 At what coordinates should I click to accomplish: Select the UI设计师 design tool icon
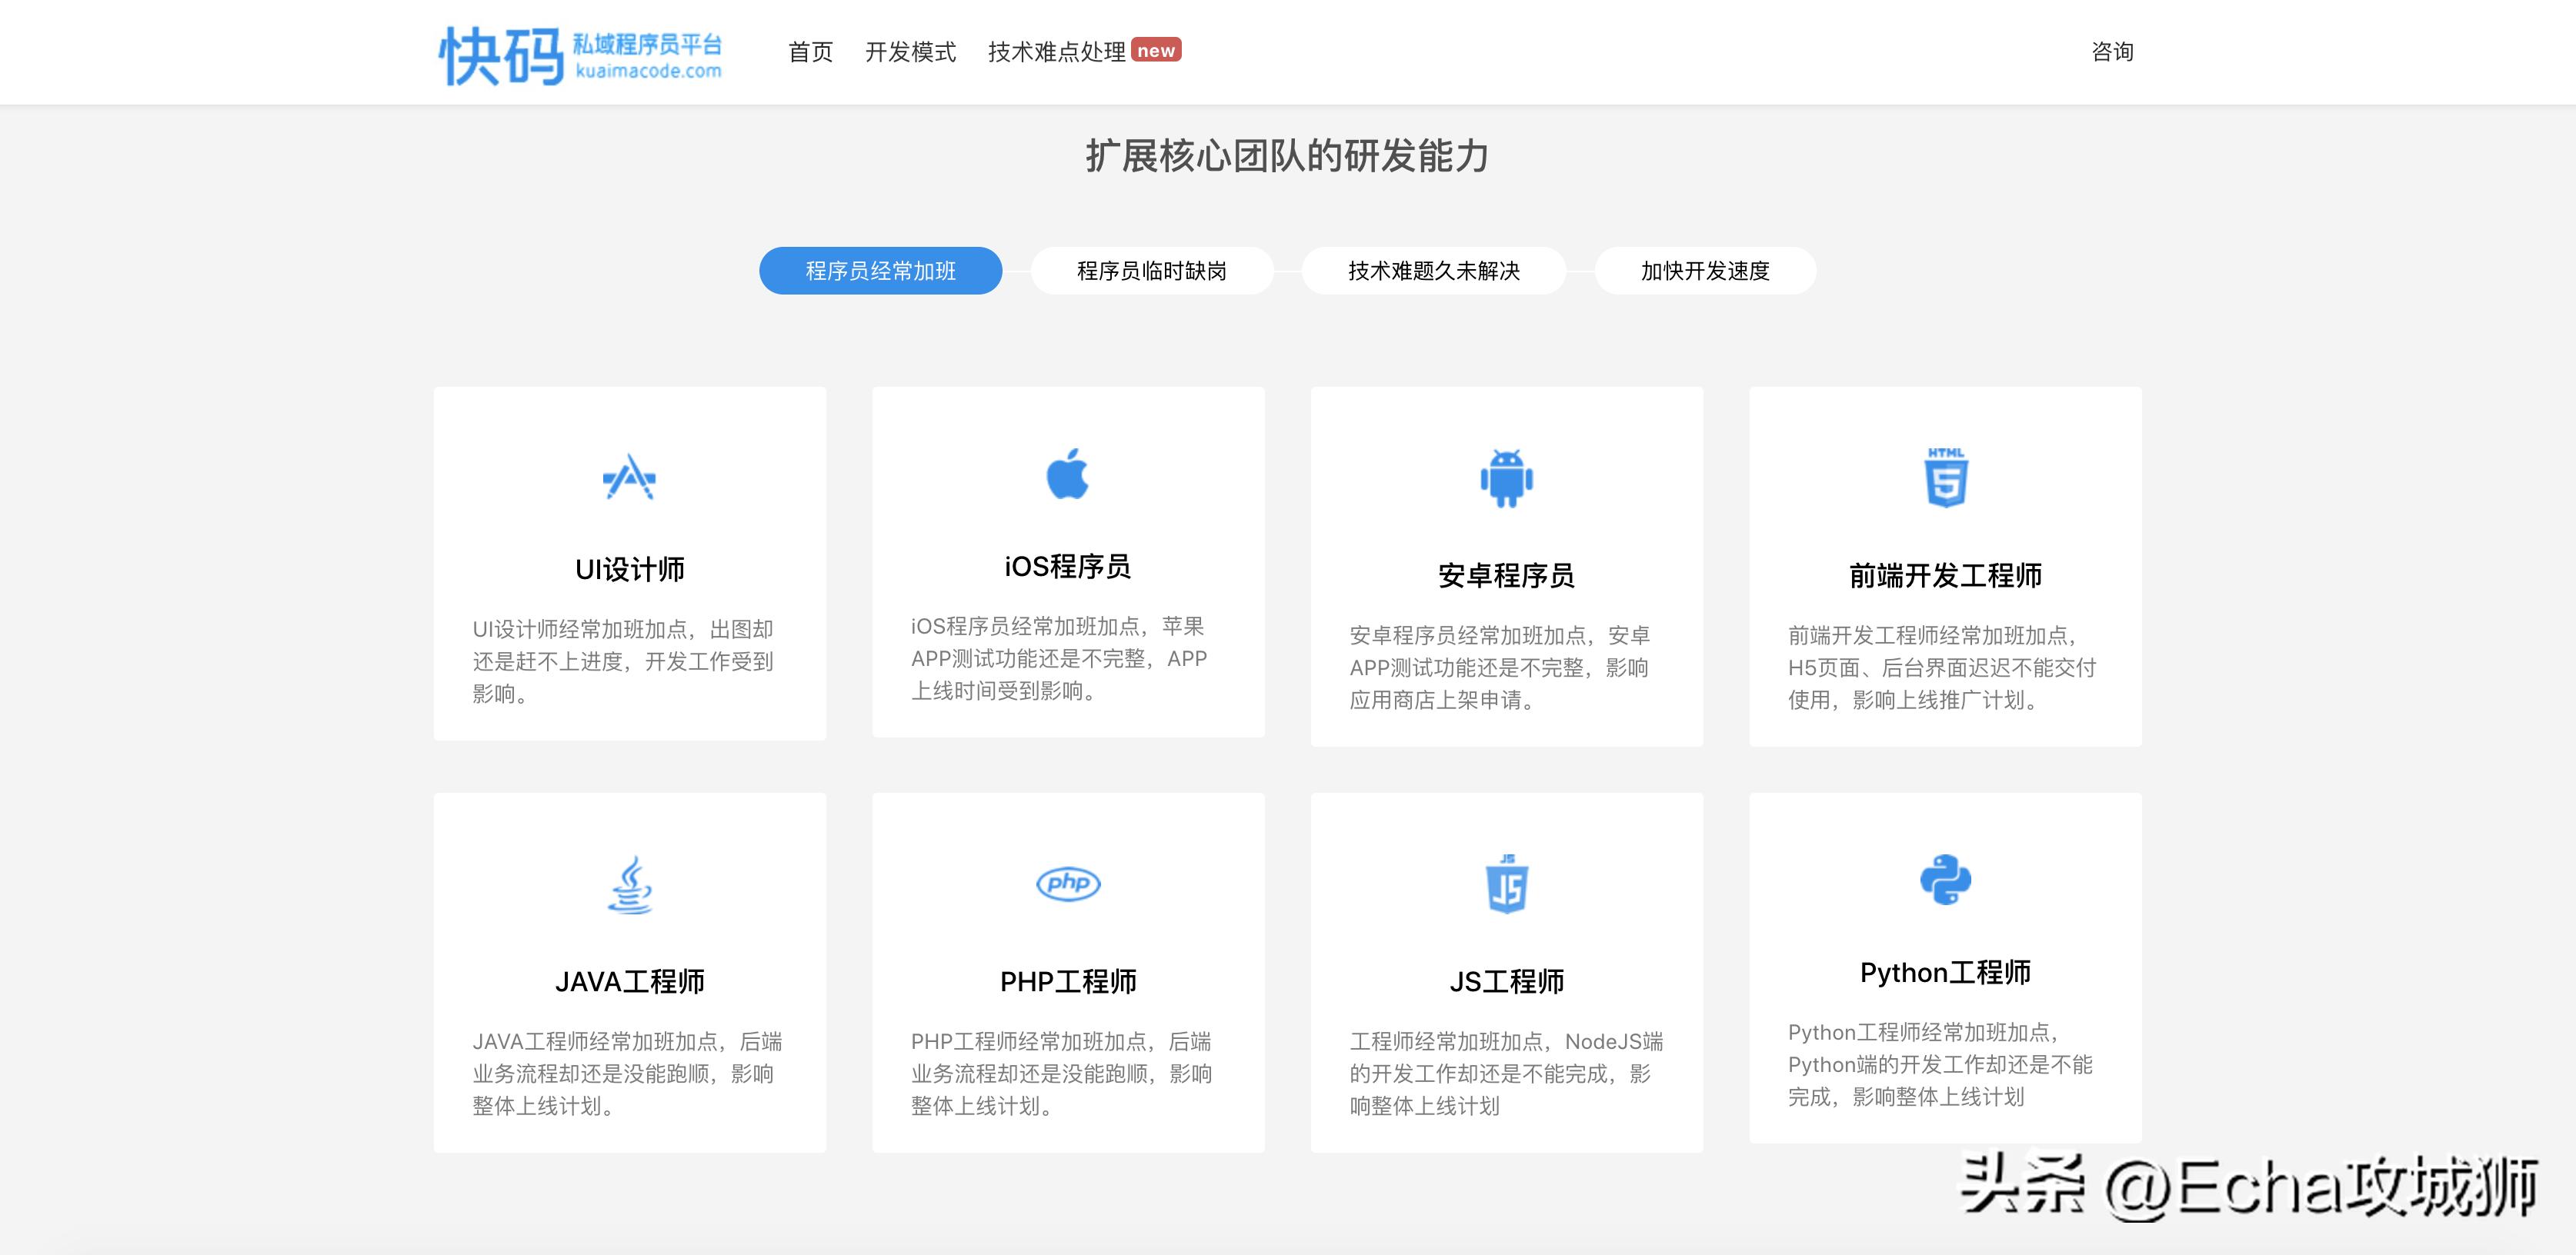coord(629,478)
